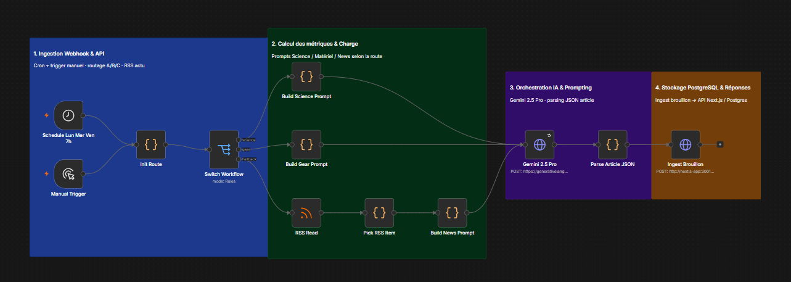
Task: Click the 'Manual Trigger' label
Action: pyautogui.click(x=68, y=194)
